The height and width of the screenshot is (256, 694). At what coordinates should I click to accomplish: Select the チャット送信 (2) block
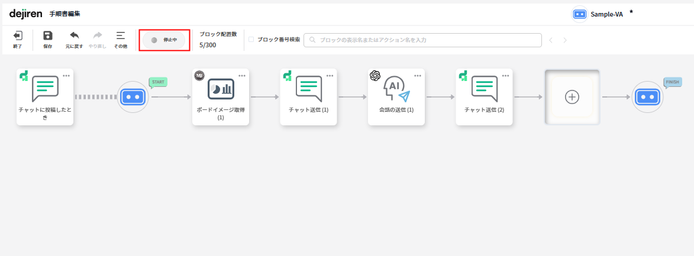point(484,97)
